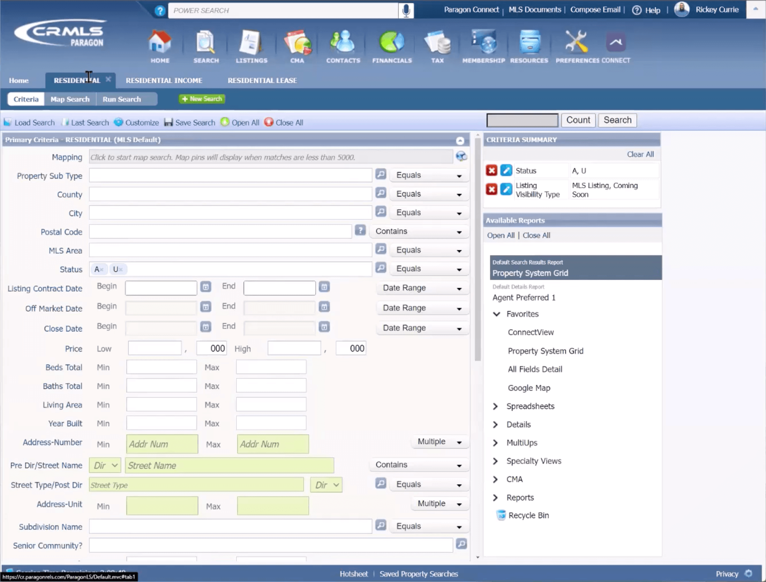Screen dimensions: 766x582
Task: Collapse the Primary Criteria panel
Action: tap(460, 141)
